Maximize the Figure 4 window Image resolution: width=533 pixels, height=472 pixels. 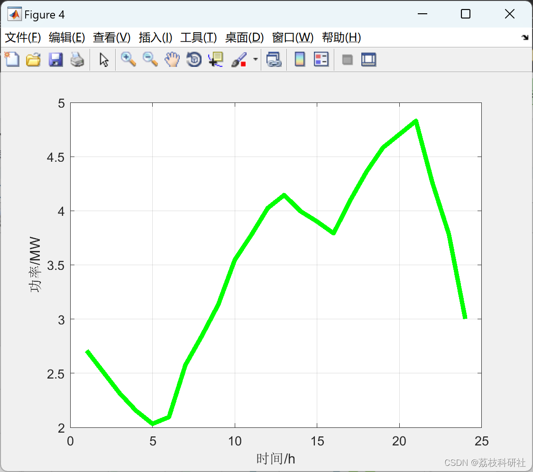[466, 14]
